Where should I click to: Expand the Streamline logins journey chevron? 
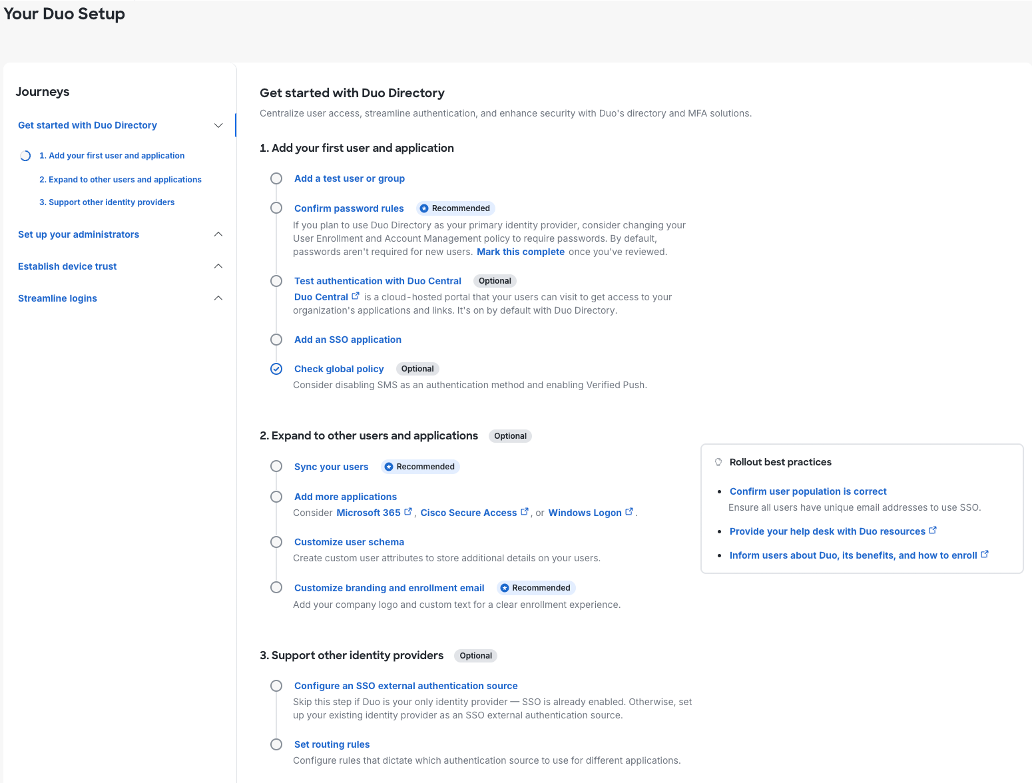[218, 298]
